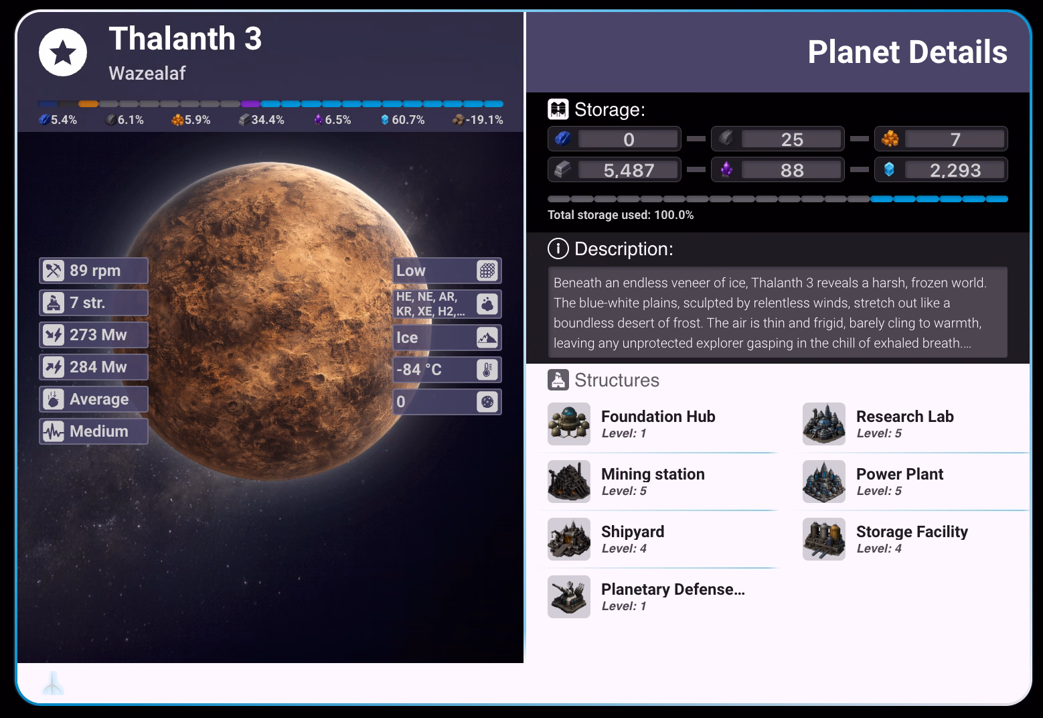Click the purple crystal storage icon (88)
Viewport: 1043px width, 718px height.
pyautogui.click(x=726, y=170)
